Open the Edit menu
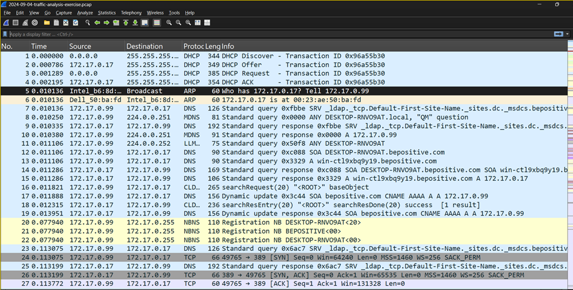 [20, 13]
